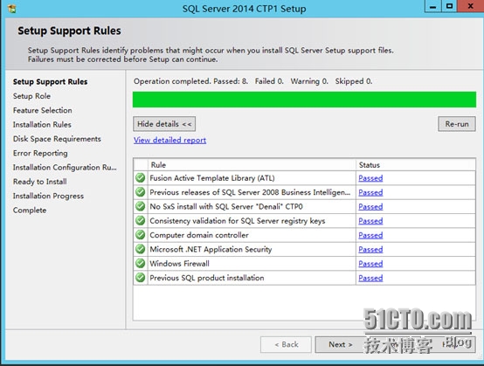Click green check icon for Previous SQL product installation

pyautogui.click(x=141, y=278)
